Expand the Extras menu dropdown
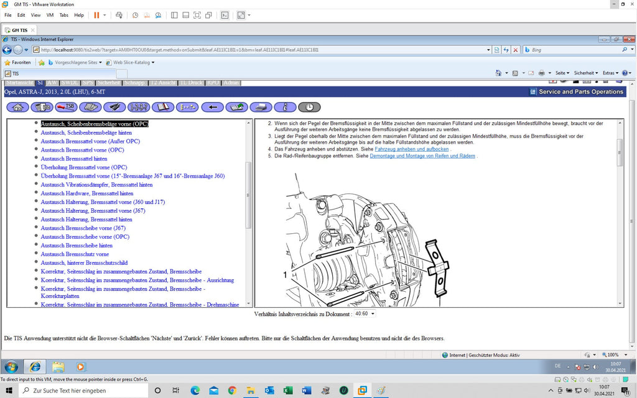 [x=611, y=73]
